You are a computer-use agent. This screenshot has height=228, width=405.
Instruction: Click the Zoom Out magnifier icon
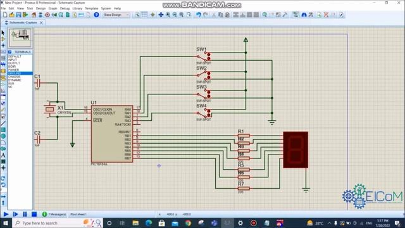pyautogui.click(x=175, y=15)
